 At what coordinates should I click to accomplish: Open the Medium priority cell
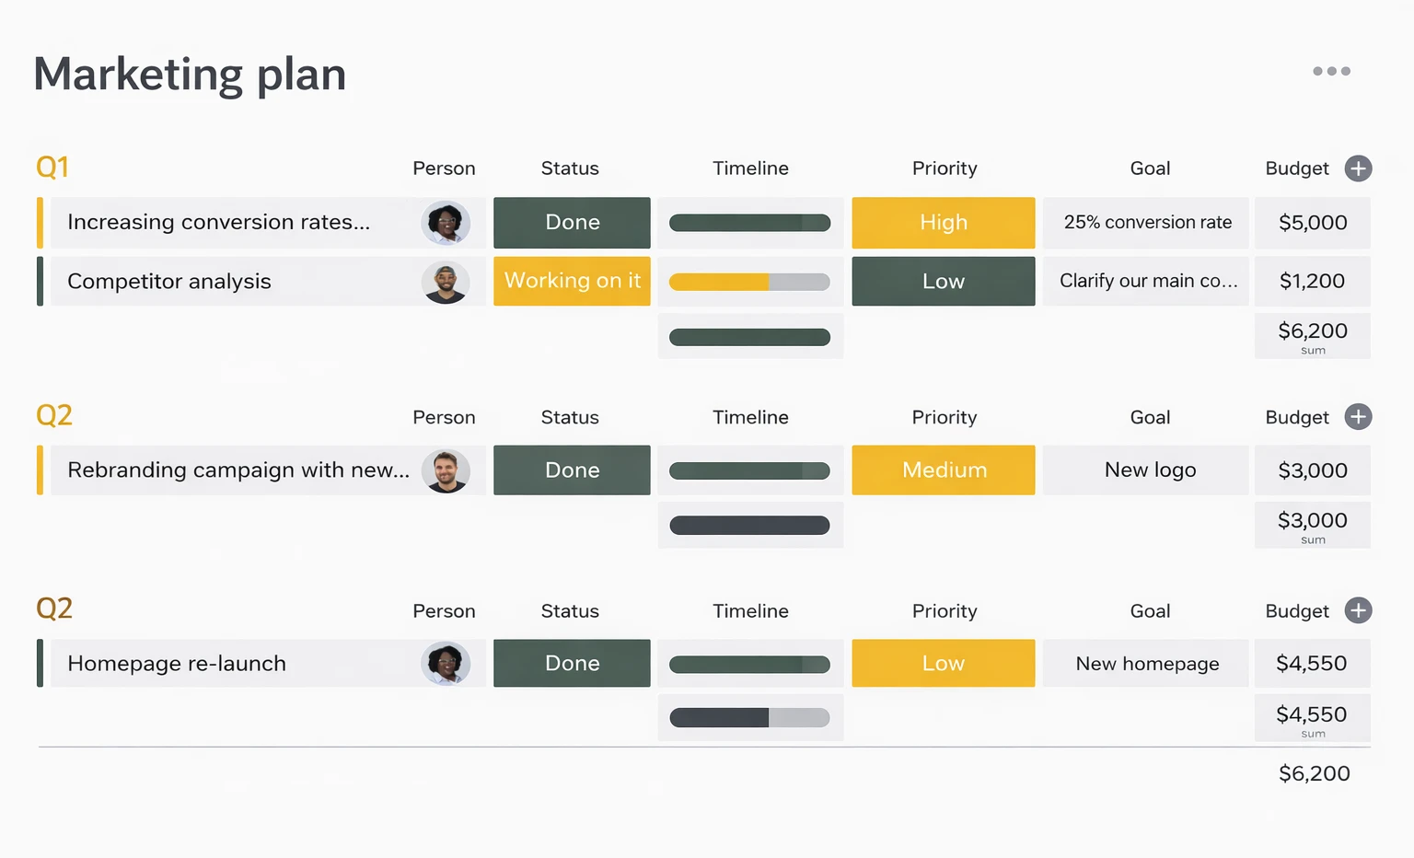943,470
